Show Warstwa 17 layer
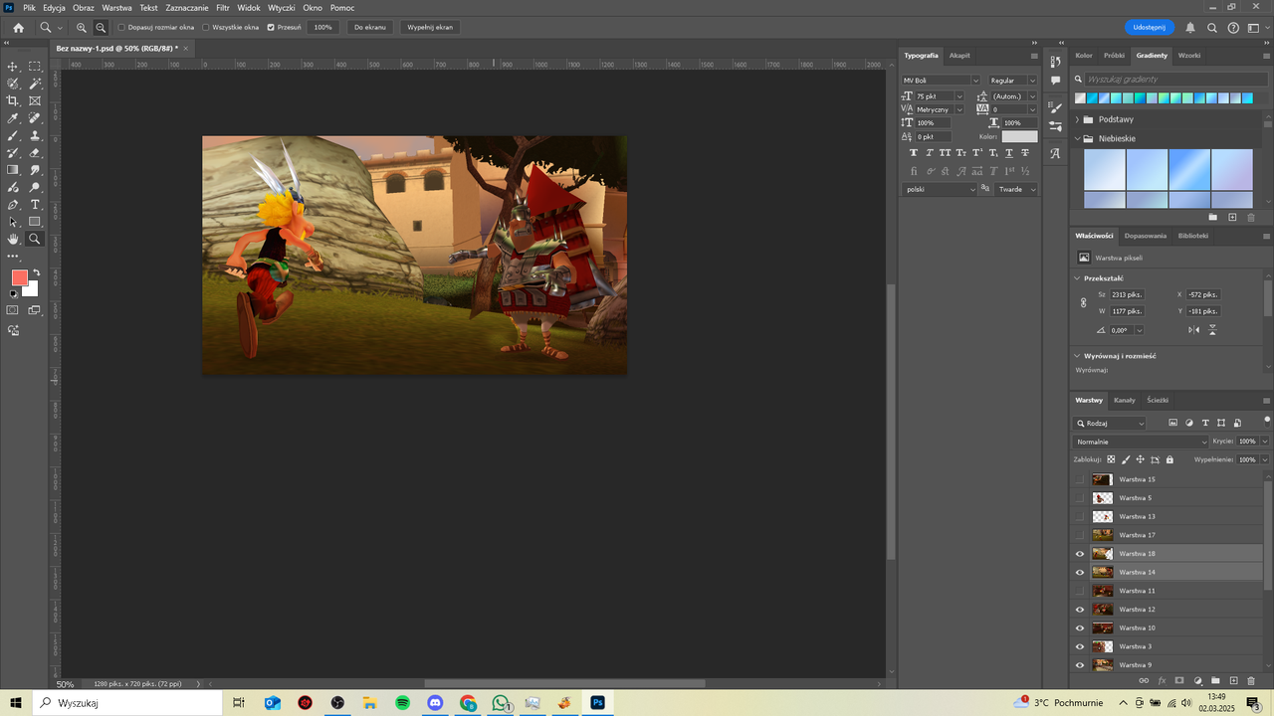Viewport: 1274px width, 716px height. pos(1080,535)
